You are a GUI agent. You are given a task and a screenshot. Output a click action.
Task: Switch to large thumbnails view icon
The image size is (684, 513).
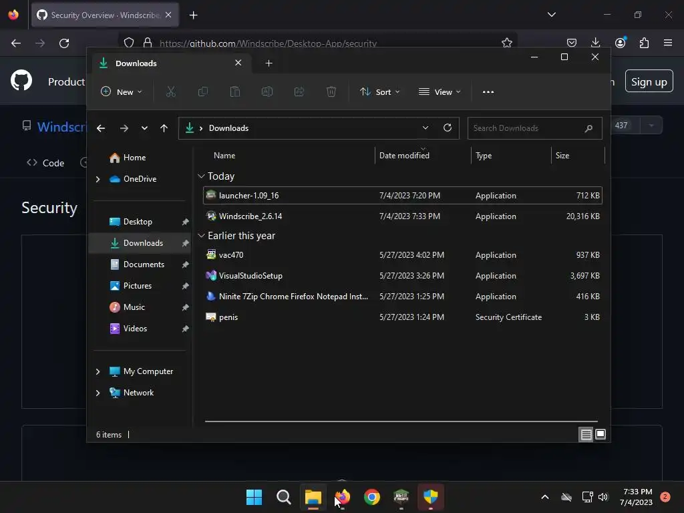coord(601,434)
